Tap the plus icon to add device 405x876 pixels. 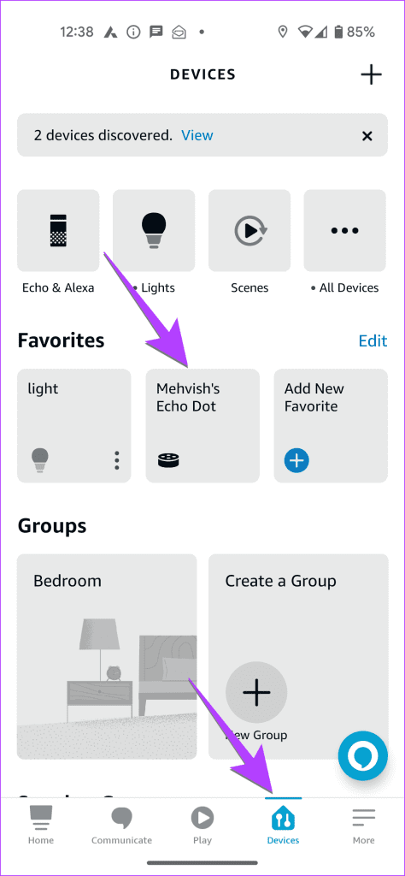click(x=371, y=75)
